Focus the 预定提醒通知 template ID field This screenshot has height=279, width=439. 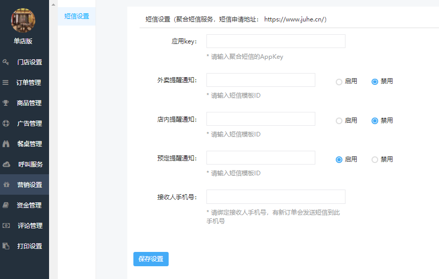click(261, 158)
